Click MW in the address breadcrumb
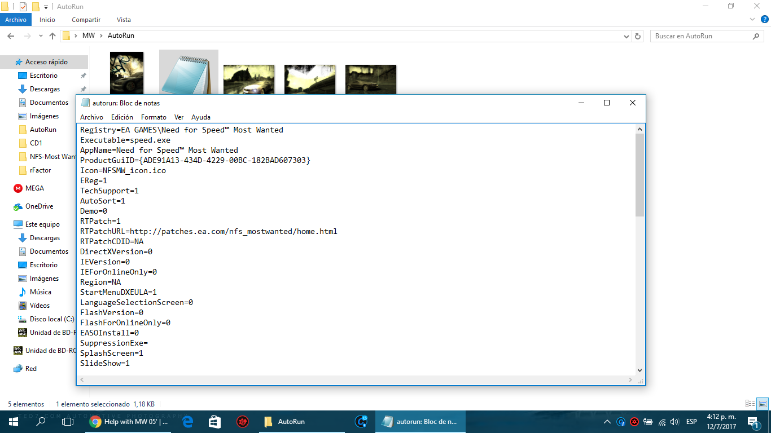The width and height of the screenshot is (771, 433). point(88,36)
